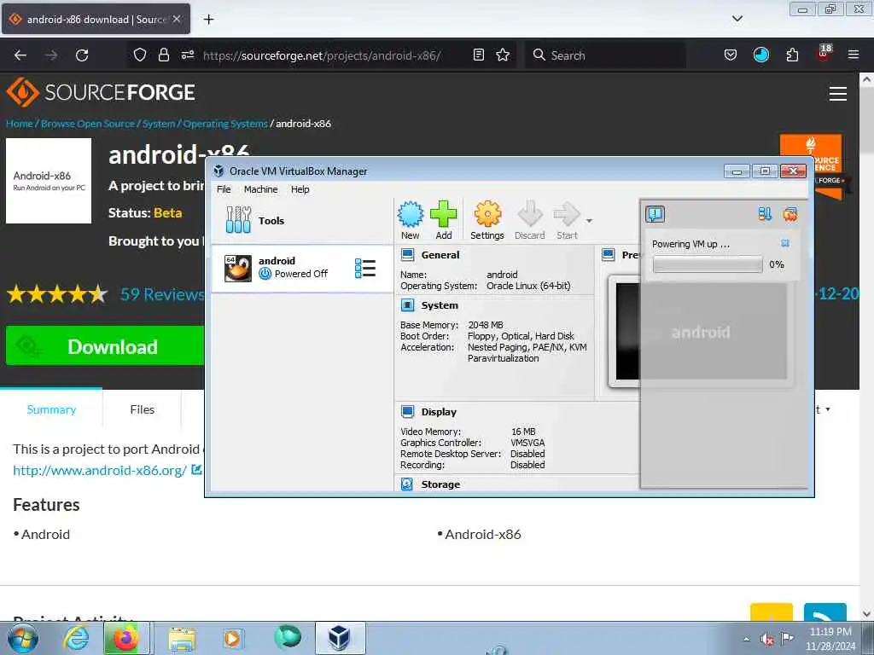Click the site padlock icon
The height and width of the screenshot is (655, 874).
click(163, 55)
